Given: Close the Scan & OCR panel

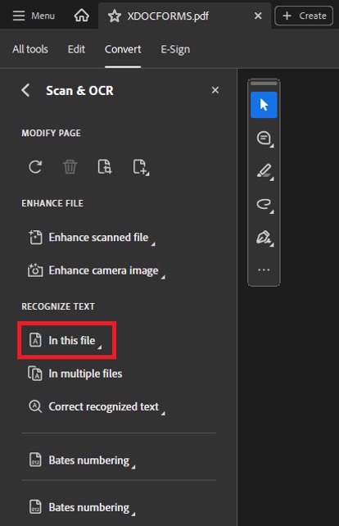Looking at the screenshot, I should coord(215,90).
